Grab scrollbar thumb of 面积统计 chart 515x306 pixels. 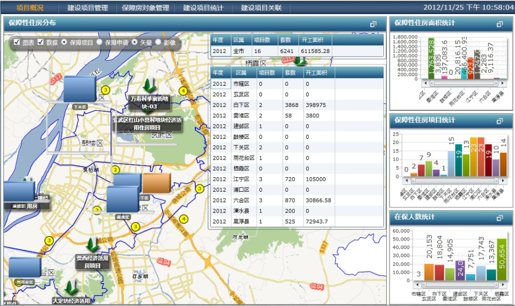tap(464, 83)
